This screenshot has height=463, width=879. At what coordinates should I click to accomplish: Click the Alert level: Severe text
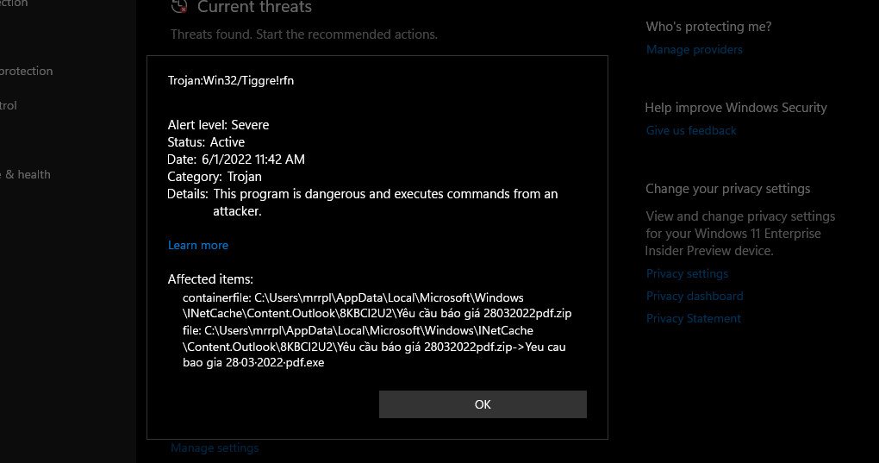tap(218, 124)
